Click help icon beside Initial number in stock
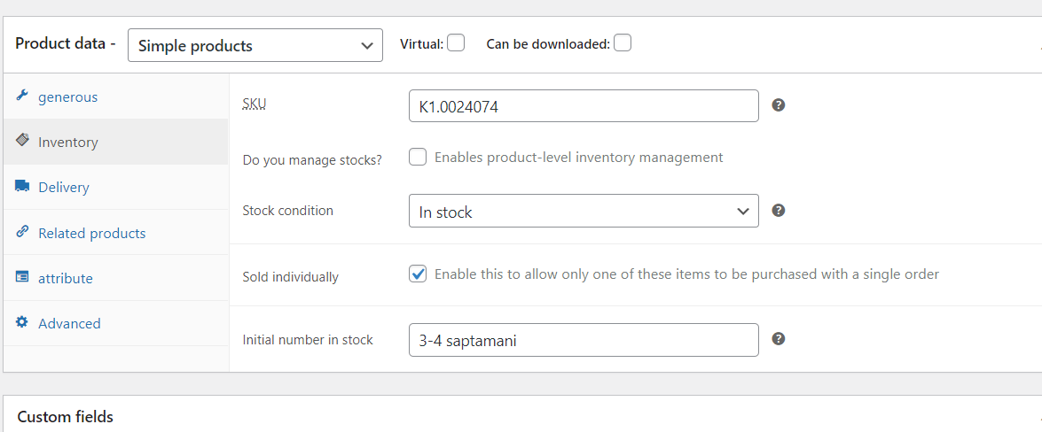This screenshot has width=1042, height=432. [x=778, y=339]
